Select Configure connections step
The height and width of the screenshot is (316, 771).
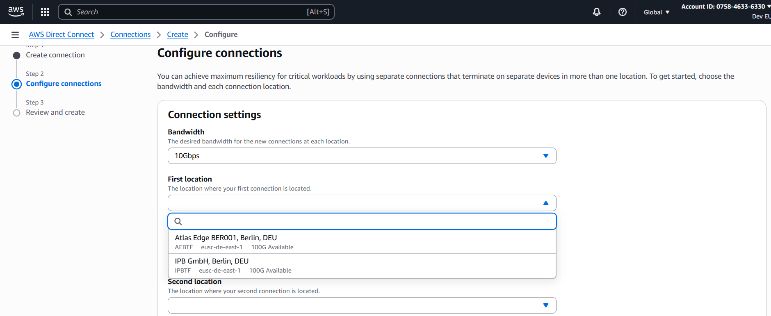point(64,84)
